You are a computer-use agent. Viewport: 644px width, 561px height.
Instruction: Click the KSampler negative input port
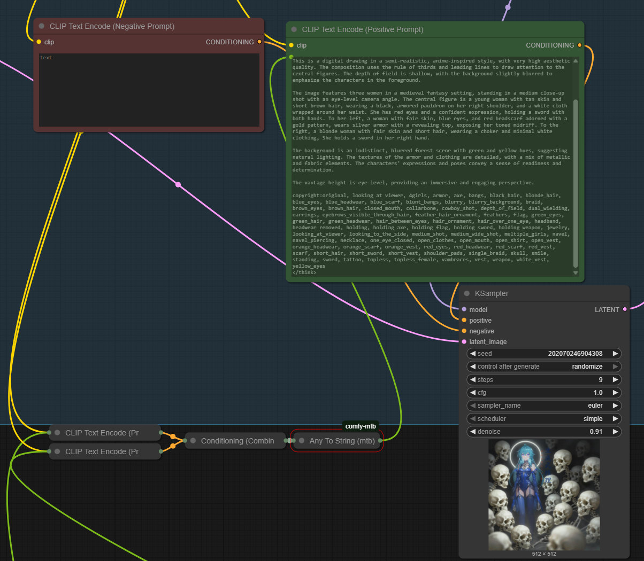(464, 331)
